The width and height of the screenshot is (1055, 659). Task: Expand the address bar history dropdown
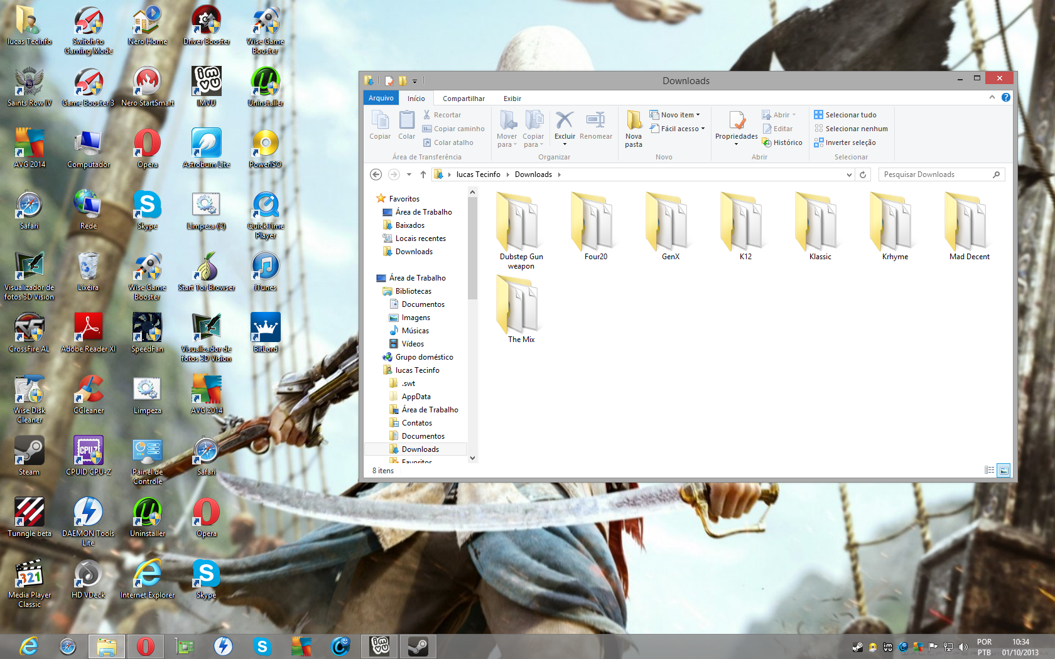849,174
